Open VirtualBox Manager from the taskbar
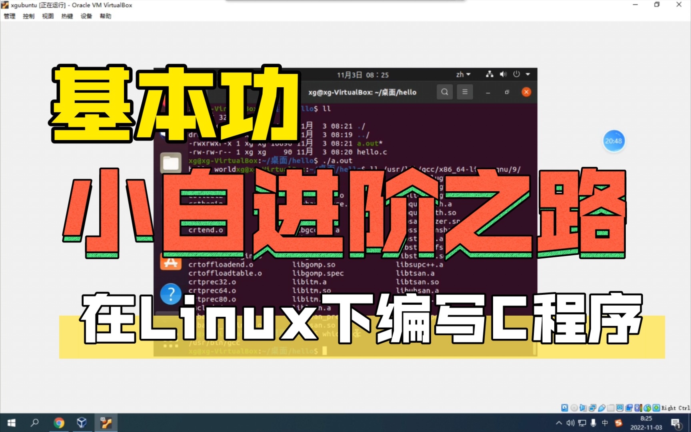Screen dimensions: 691x432 [82, 423]
